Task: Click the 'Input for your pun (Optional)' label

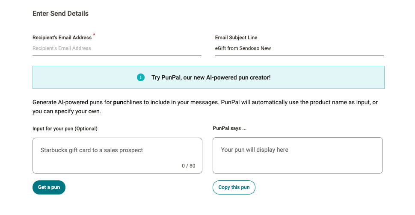Action: (65, 129)
